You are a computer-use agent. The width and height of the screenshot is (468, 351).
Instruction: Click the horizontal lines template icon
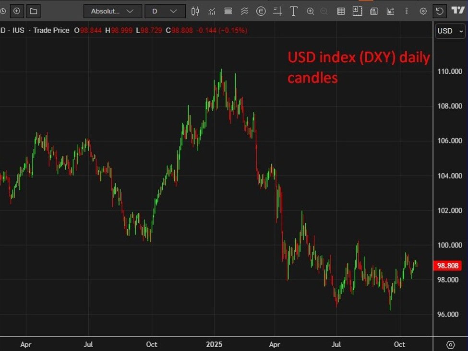tap(228, 11)
